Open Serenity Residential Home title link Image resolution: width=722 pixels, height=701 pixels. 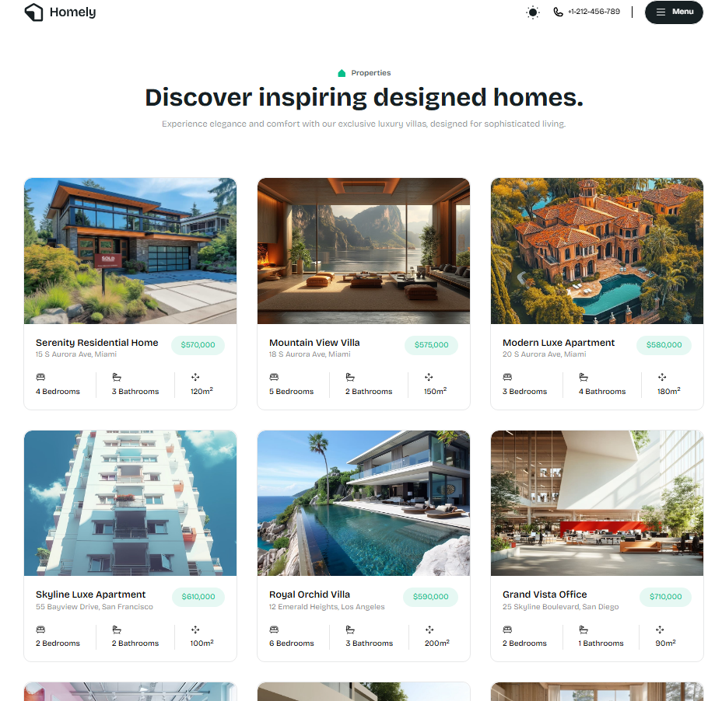(96, 343)
